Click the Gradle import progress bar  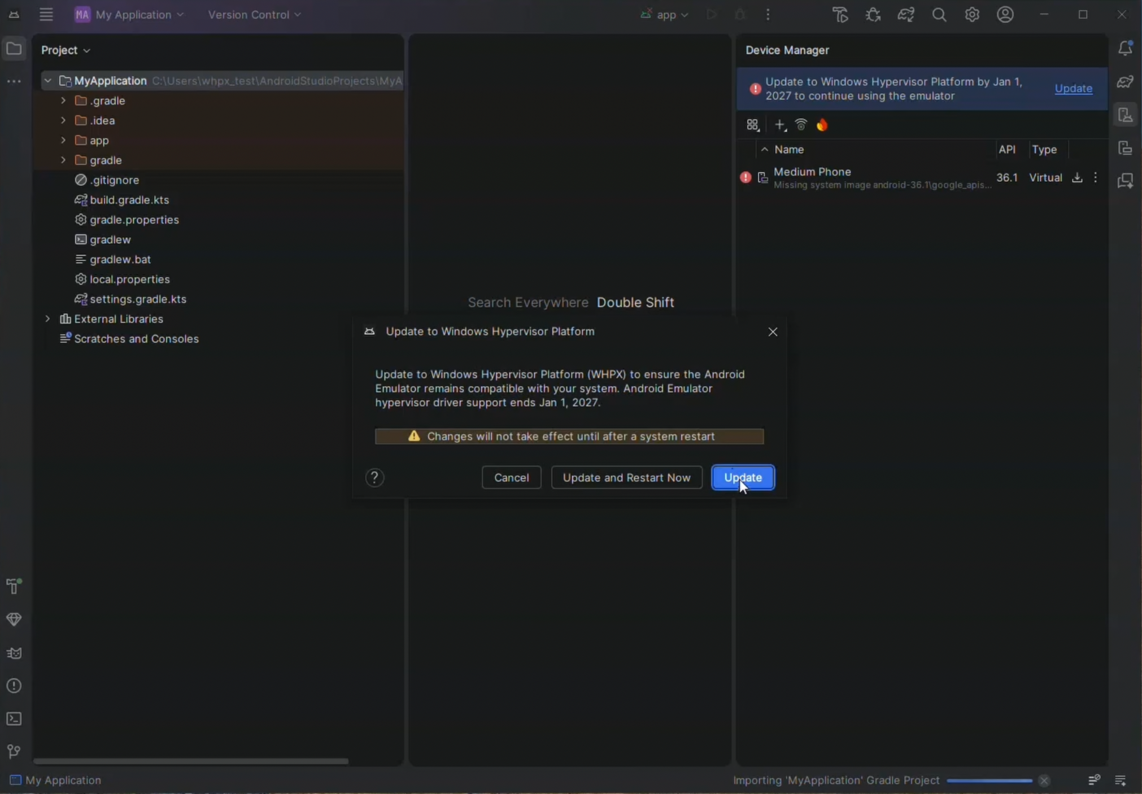[989, 780]
